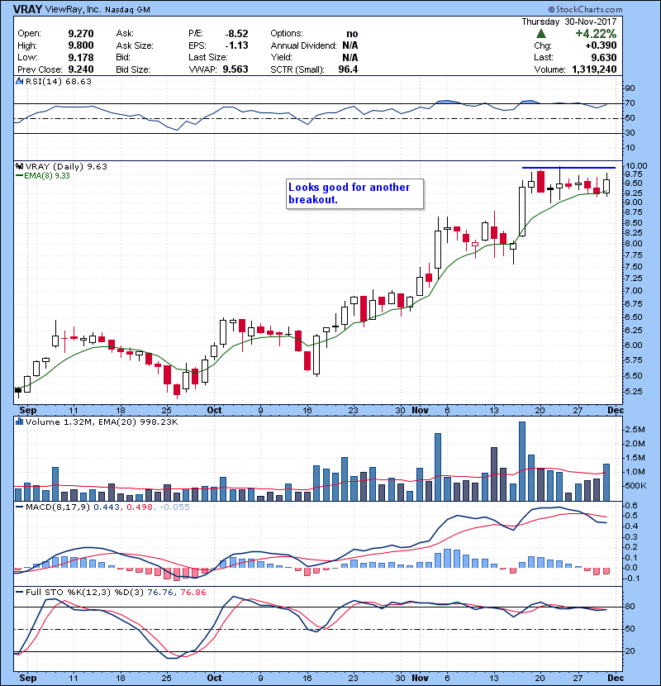Click the 0.6 label on the MACD axis
661x686 pixels.
tap(631, 505)
